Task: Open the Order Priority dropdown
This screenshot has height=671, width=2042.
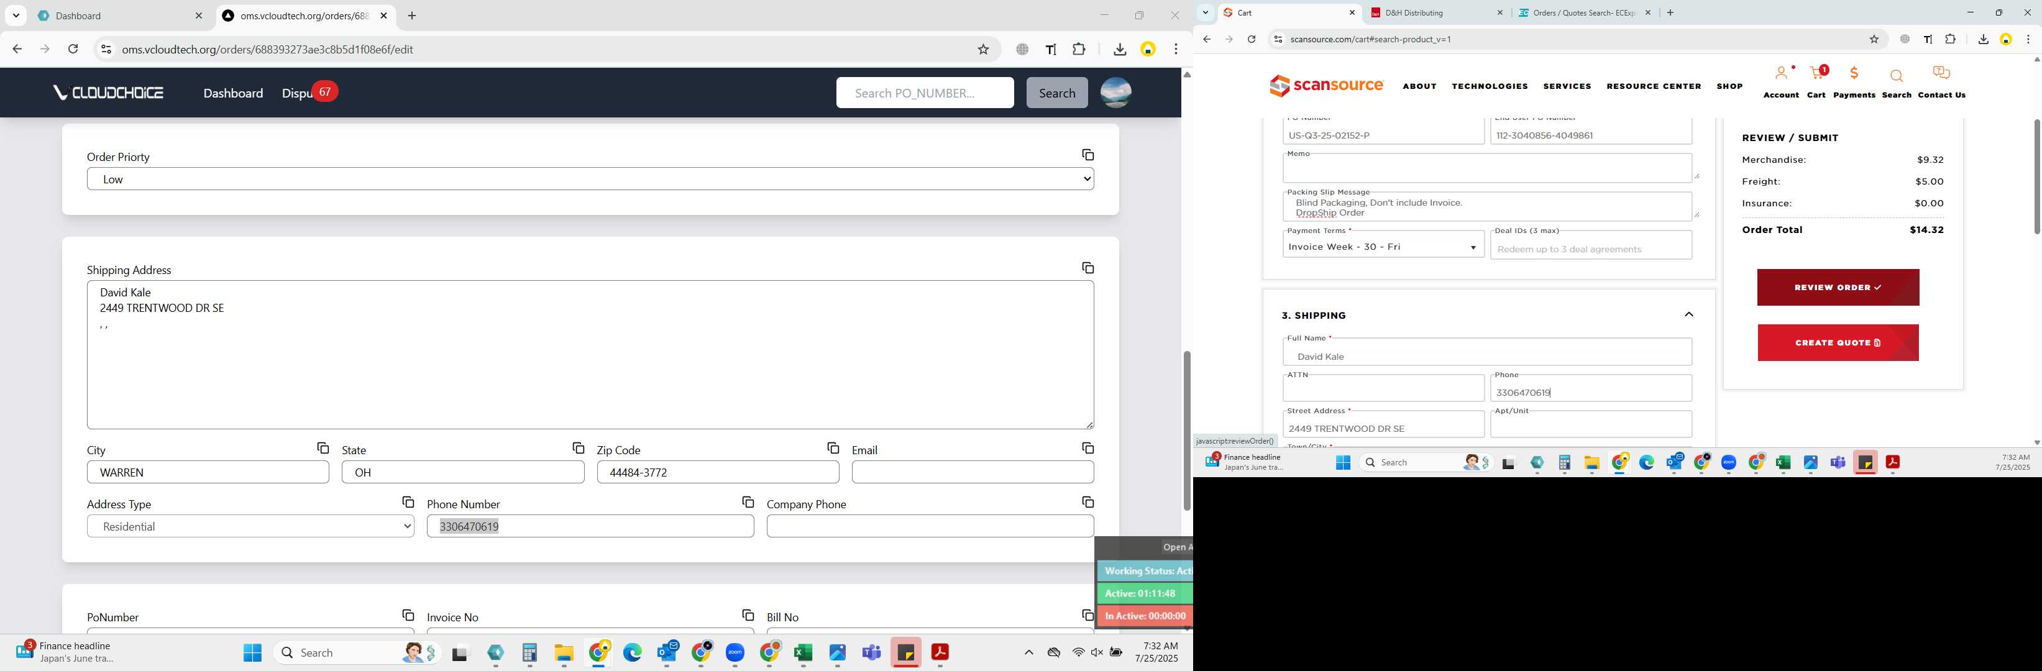Action: pos(590,179)
